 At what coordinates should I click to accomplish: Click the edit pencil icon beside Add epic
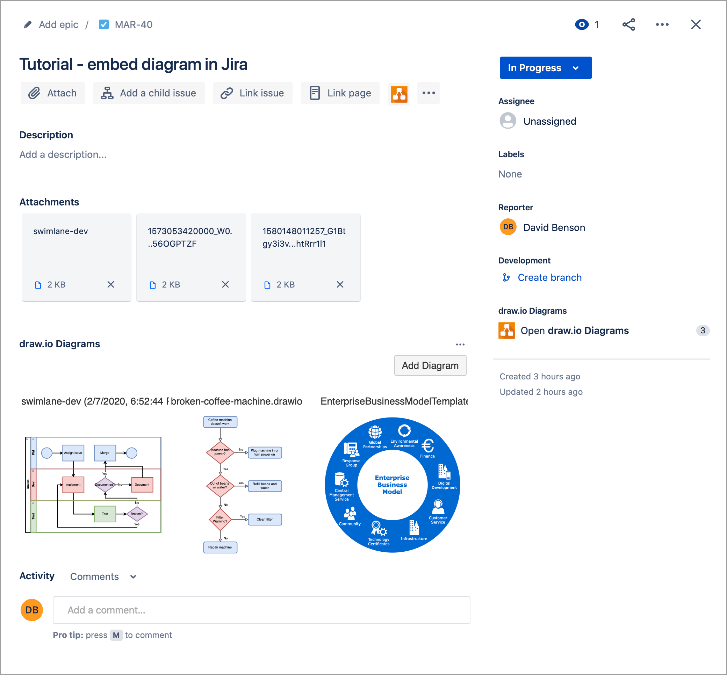click(27, 24)
